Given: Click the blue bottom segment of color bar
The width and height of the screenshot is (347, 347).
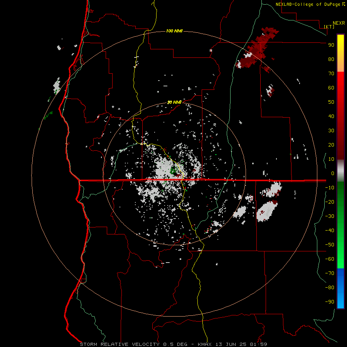Looking at the screenshot, I should click(340, 288).
